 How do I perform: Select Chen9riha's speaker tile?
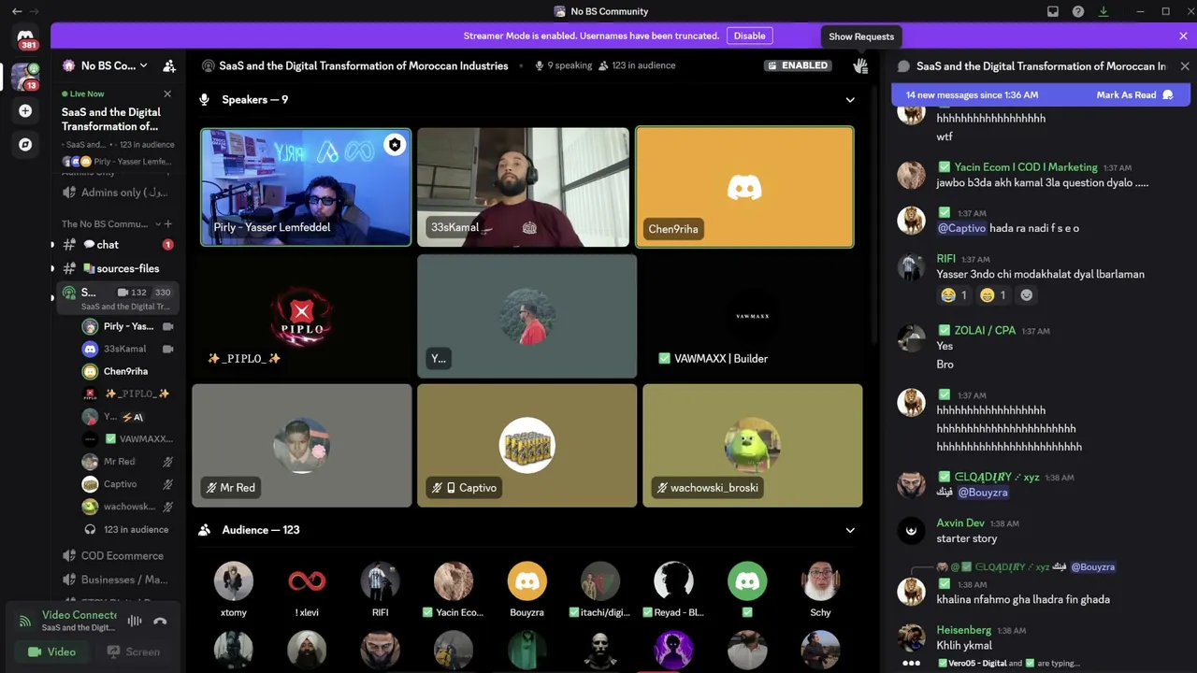coord(744,187)
